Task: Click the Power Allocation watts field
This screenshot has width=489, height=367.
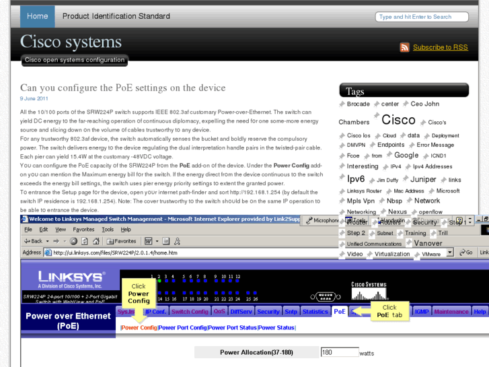Action: (x=340, y=352)
